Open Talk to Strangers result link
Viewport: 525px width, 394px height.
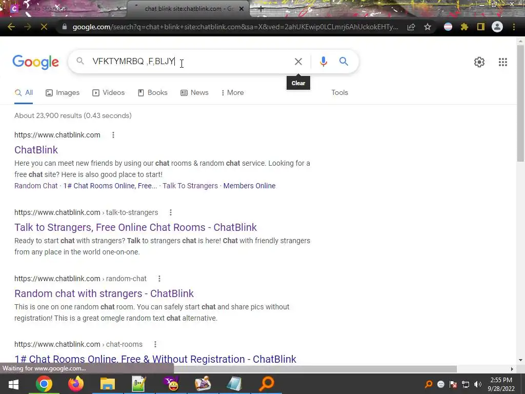135,227
